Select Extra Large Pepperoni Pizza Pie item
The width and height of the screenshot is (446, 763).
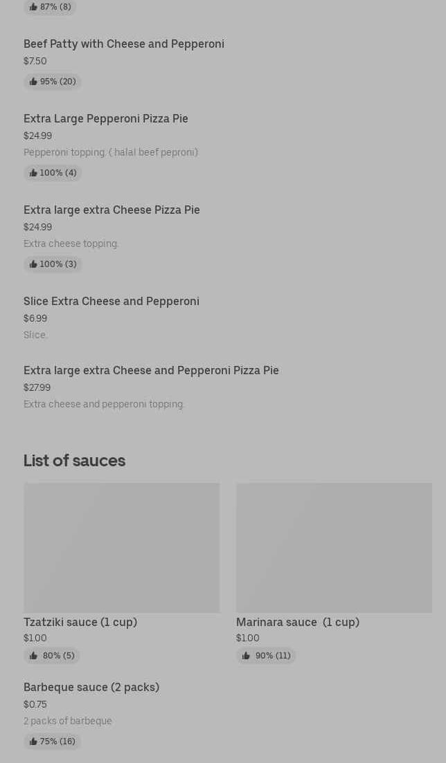pos(106,118)
